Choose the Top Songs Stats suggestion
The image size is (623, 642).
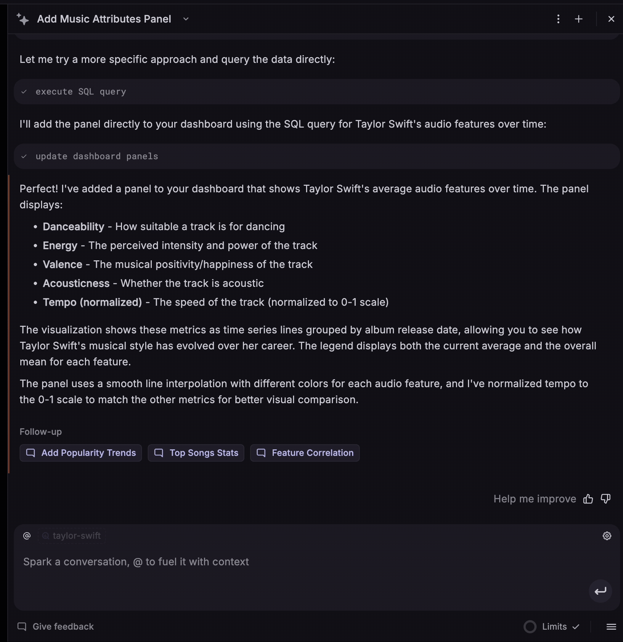click(196, 453)
